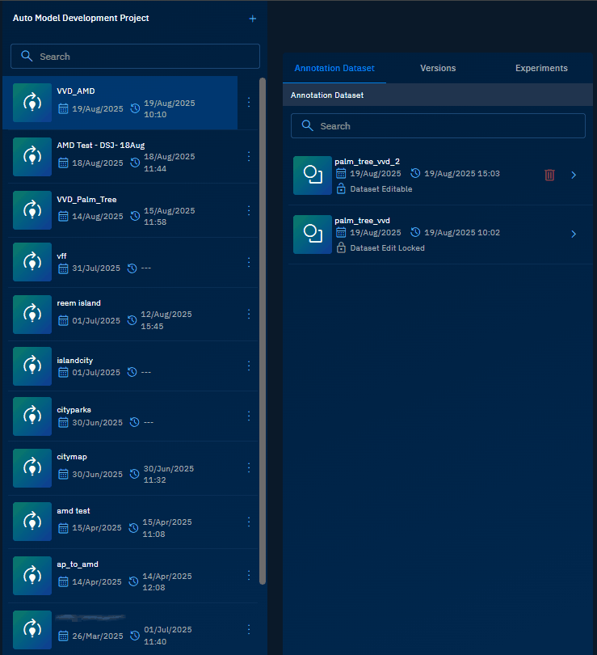This screenshot has width=597, height=655.
Task: Click the project list vertical scrollbar
Action: 262,323
